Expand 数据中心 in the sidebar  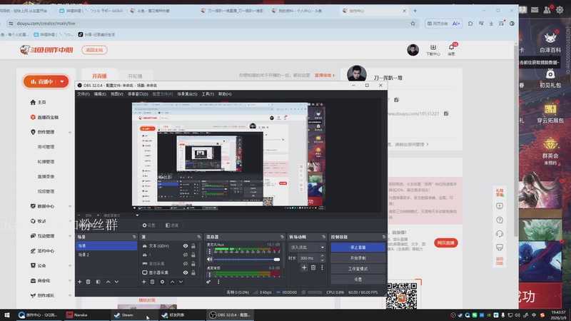tap(70, 206)
